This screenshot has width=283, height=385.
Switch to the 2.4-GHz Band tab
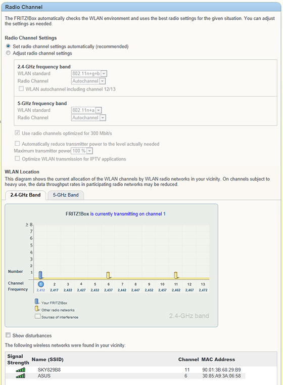[x=25, y=195]
